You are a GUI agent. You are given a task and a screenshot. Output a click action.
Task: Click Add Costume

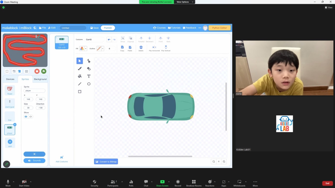pos(62,159)
